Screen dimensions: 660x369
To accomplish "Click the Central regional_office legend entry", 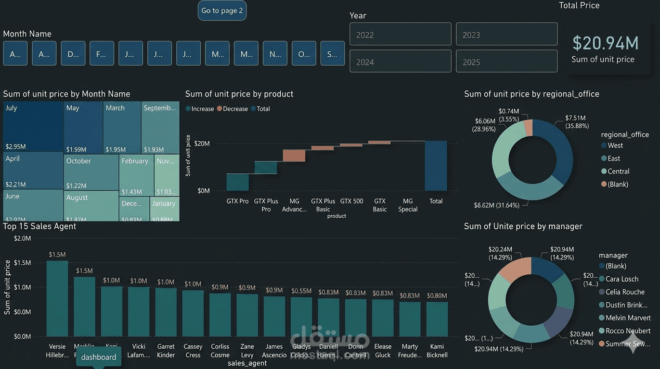I will [615, 172].
